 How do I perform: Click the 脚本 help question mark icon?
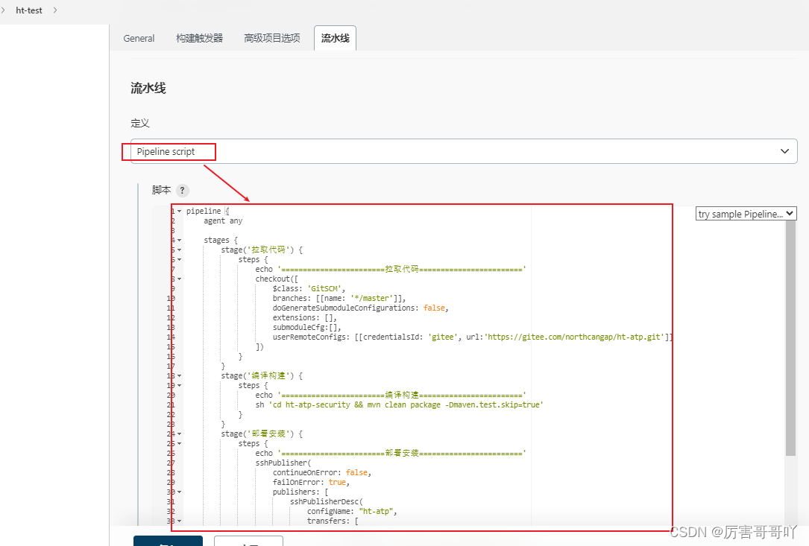(x=182, y=190)
